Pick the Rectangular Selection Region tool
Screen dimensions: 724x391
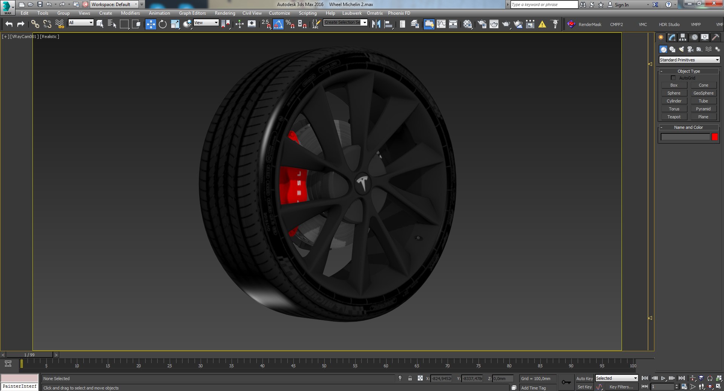124,24
